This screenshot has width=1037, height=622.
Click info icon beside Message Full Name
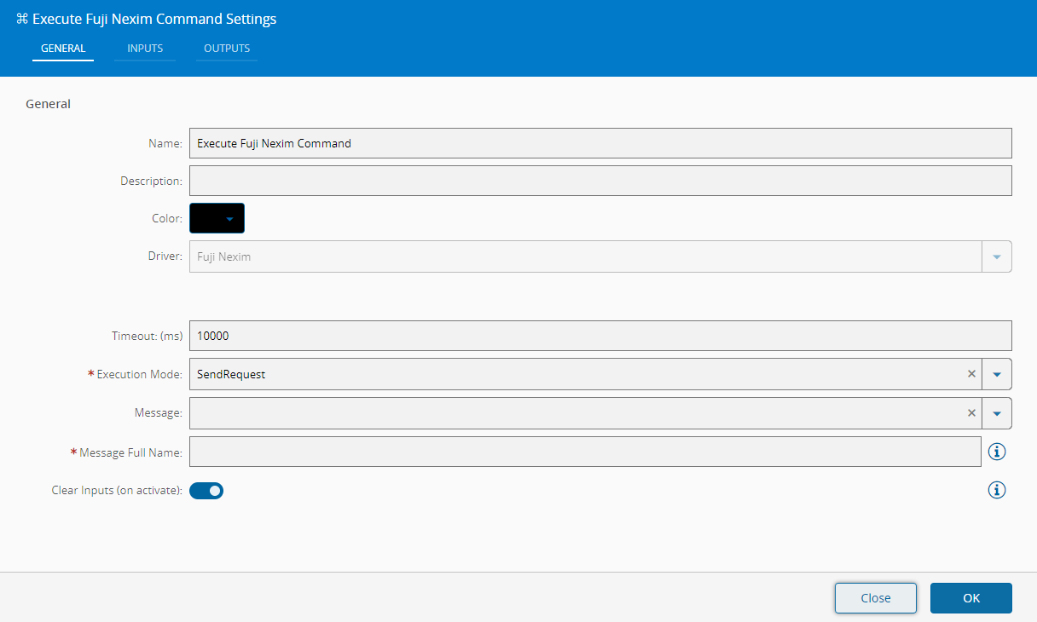point(997,452)
